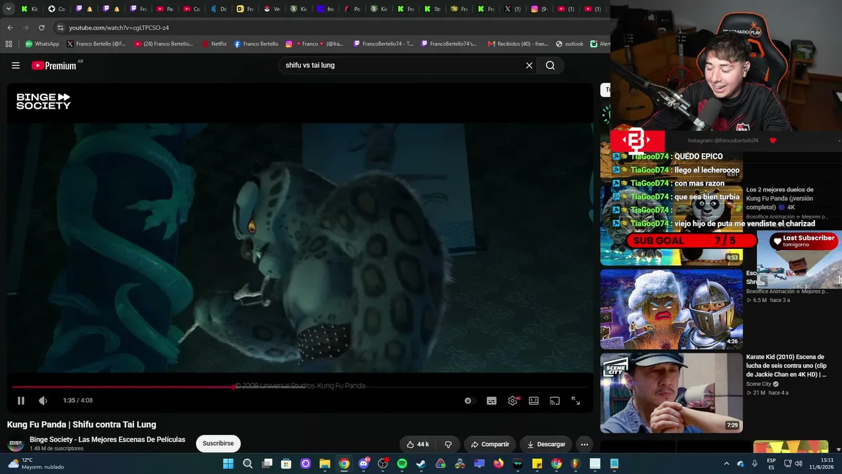Subscribe to Binge Society with Suscribirse

click(x=218, y=444)
